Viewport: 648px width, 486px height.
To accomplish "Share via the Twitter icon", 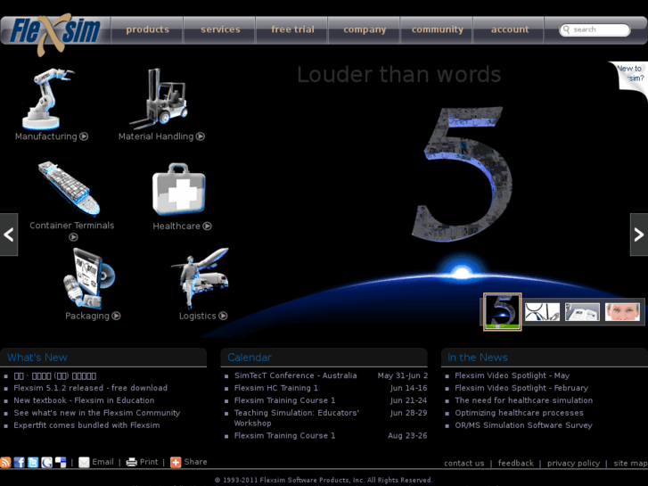I will [33, 462].
